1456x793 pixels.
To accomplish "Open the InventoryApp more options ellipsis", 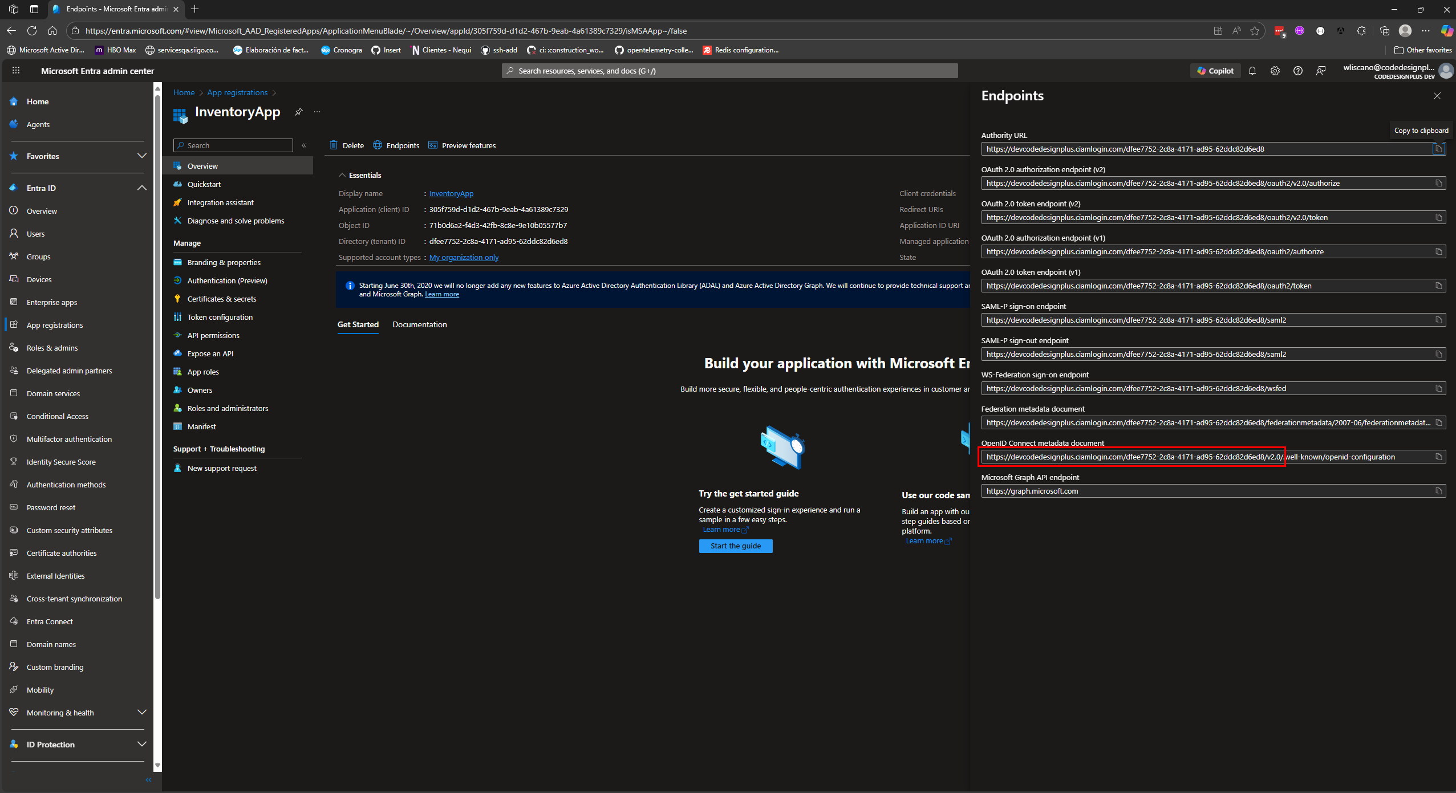I will [317, 112].
